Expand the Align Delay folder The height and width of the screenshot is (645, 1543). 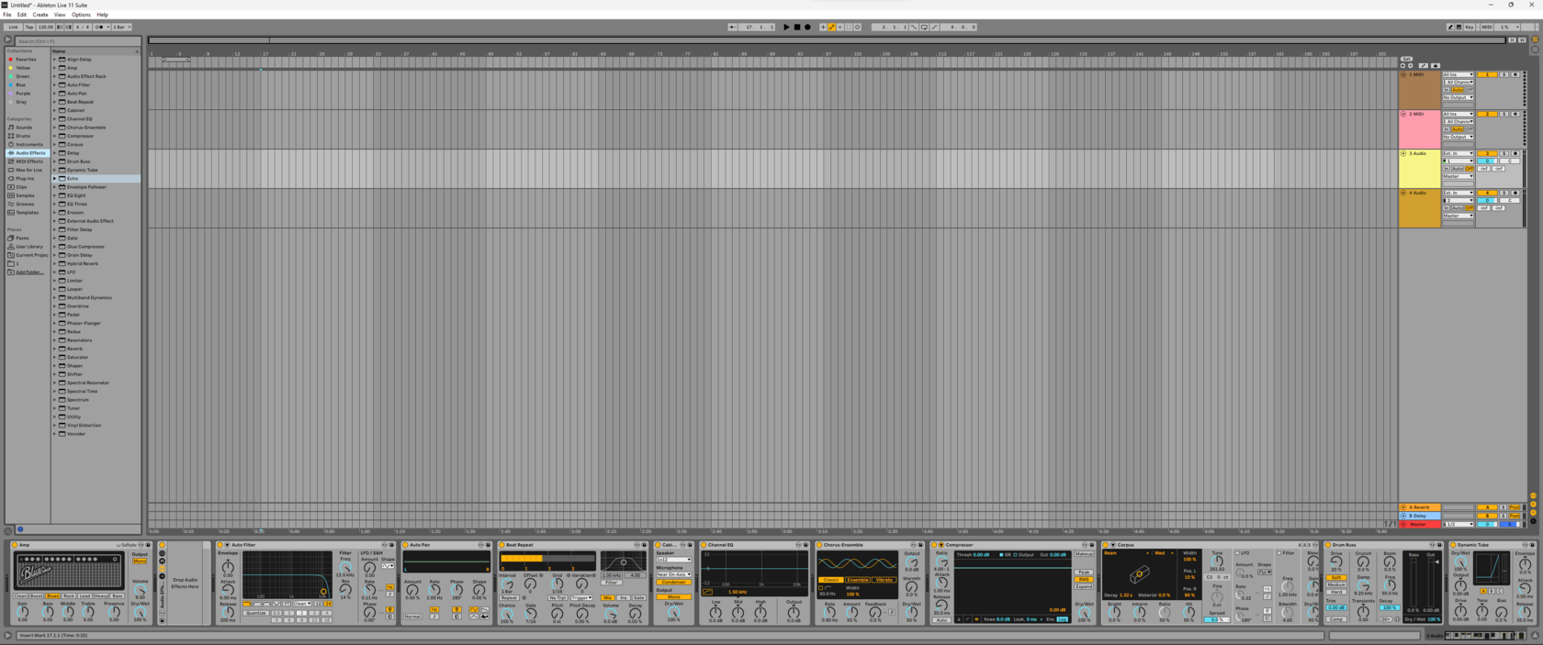[55, 60]
